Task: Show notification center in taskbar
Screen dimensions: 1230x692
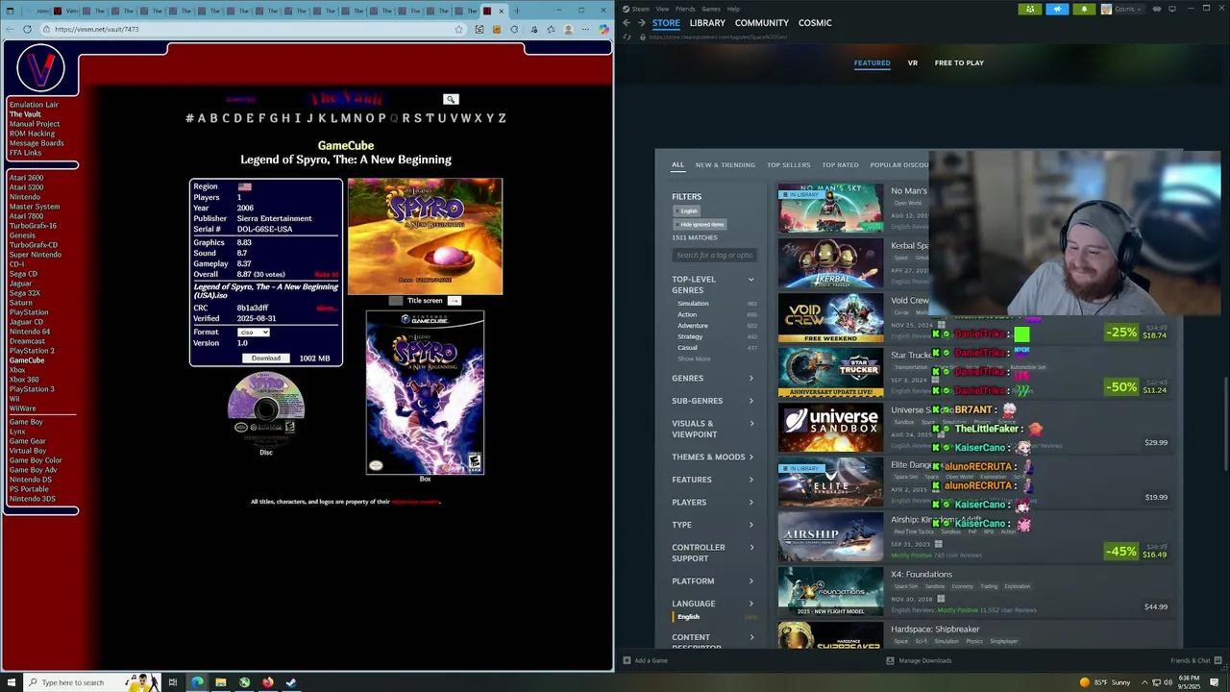Action: coord(1214,682)
